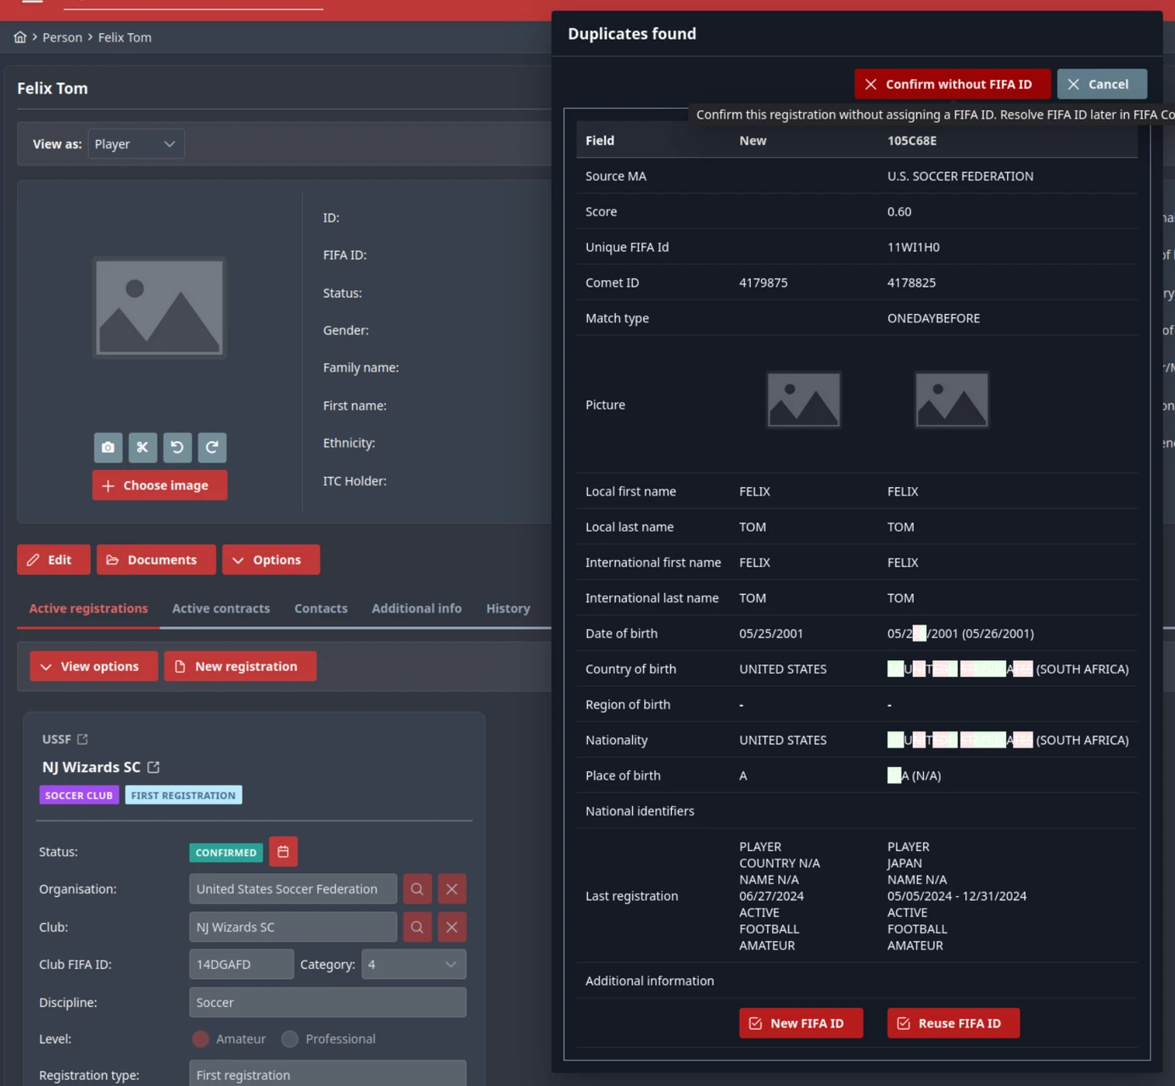Click the scissors crop image icon
1175x1086 pixels.
(143, 447)
